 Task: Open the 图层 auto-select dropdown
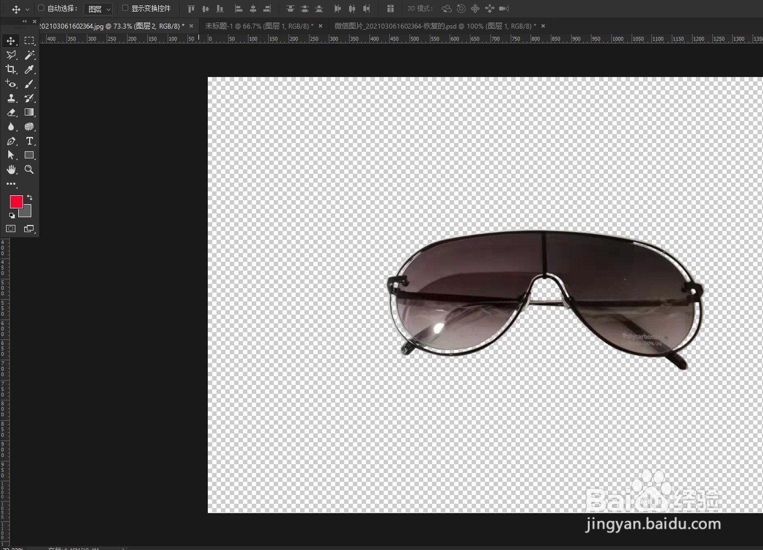pyautogui.click(x=98, y=9)
